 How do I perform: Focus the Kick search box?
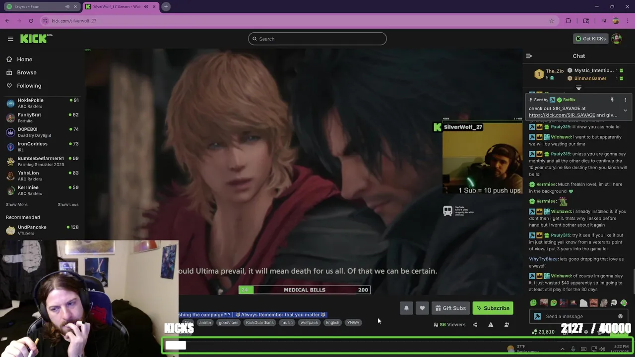[x=317, y=39]
